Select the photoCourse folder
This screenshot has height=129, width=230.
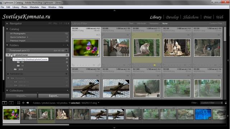point(37,55)
